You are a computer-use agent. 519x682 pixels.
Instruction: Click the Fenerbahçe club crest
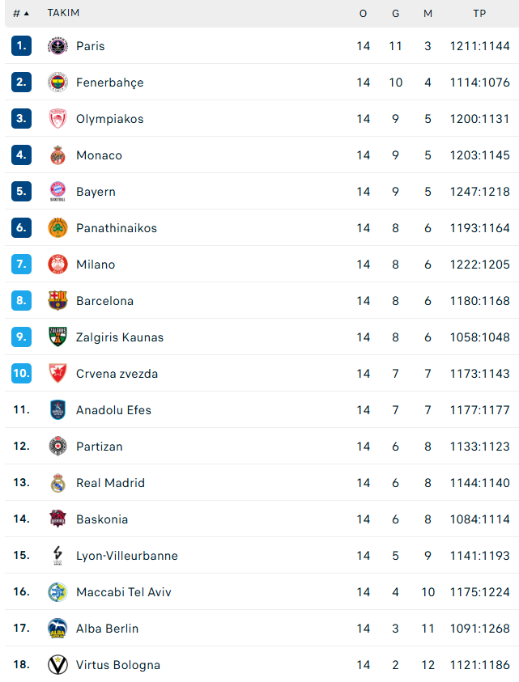coord(57,83)
